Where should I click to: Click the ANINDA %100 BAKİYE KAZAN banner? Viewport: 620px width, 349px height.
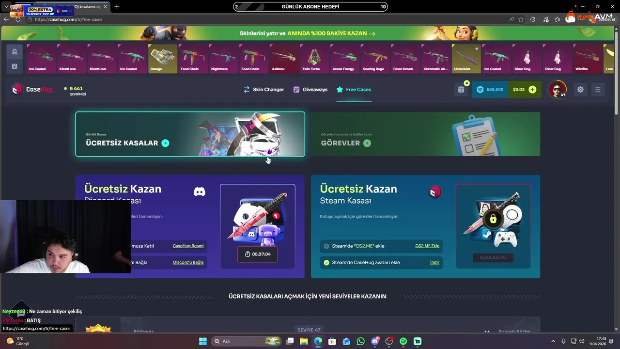coord(308,33)
